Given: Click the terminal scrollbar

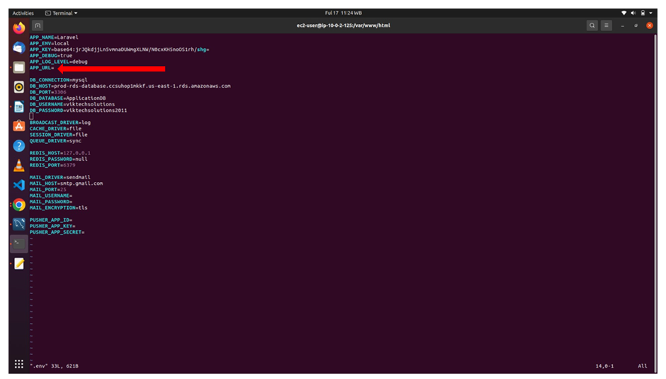Looking at the screenshot, I should (x=655, y=203).
